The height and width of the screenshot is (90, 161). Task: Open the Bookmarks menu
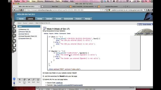tap(49, 1)
